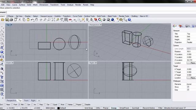Switch to the Front viewport tab at bottom
Screen dimensions: 196x110
click(x=26, y=101)
